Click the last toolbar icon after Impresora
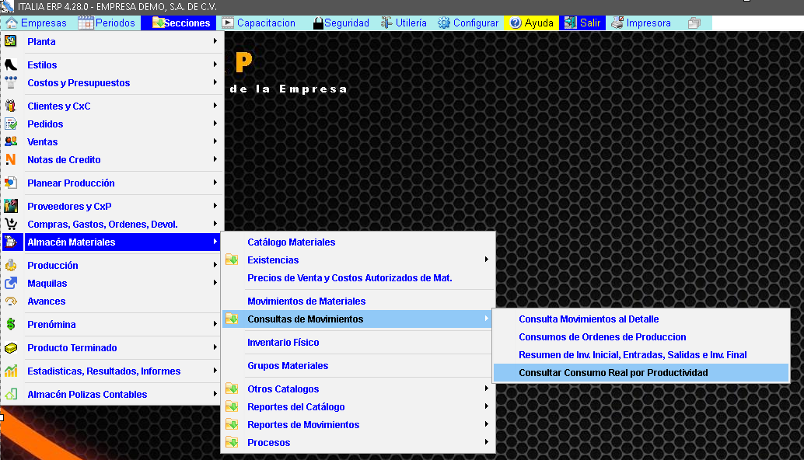The image size is (804, 460). tap(694, 23)
